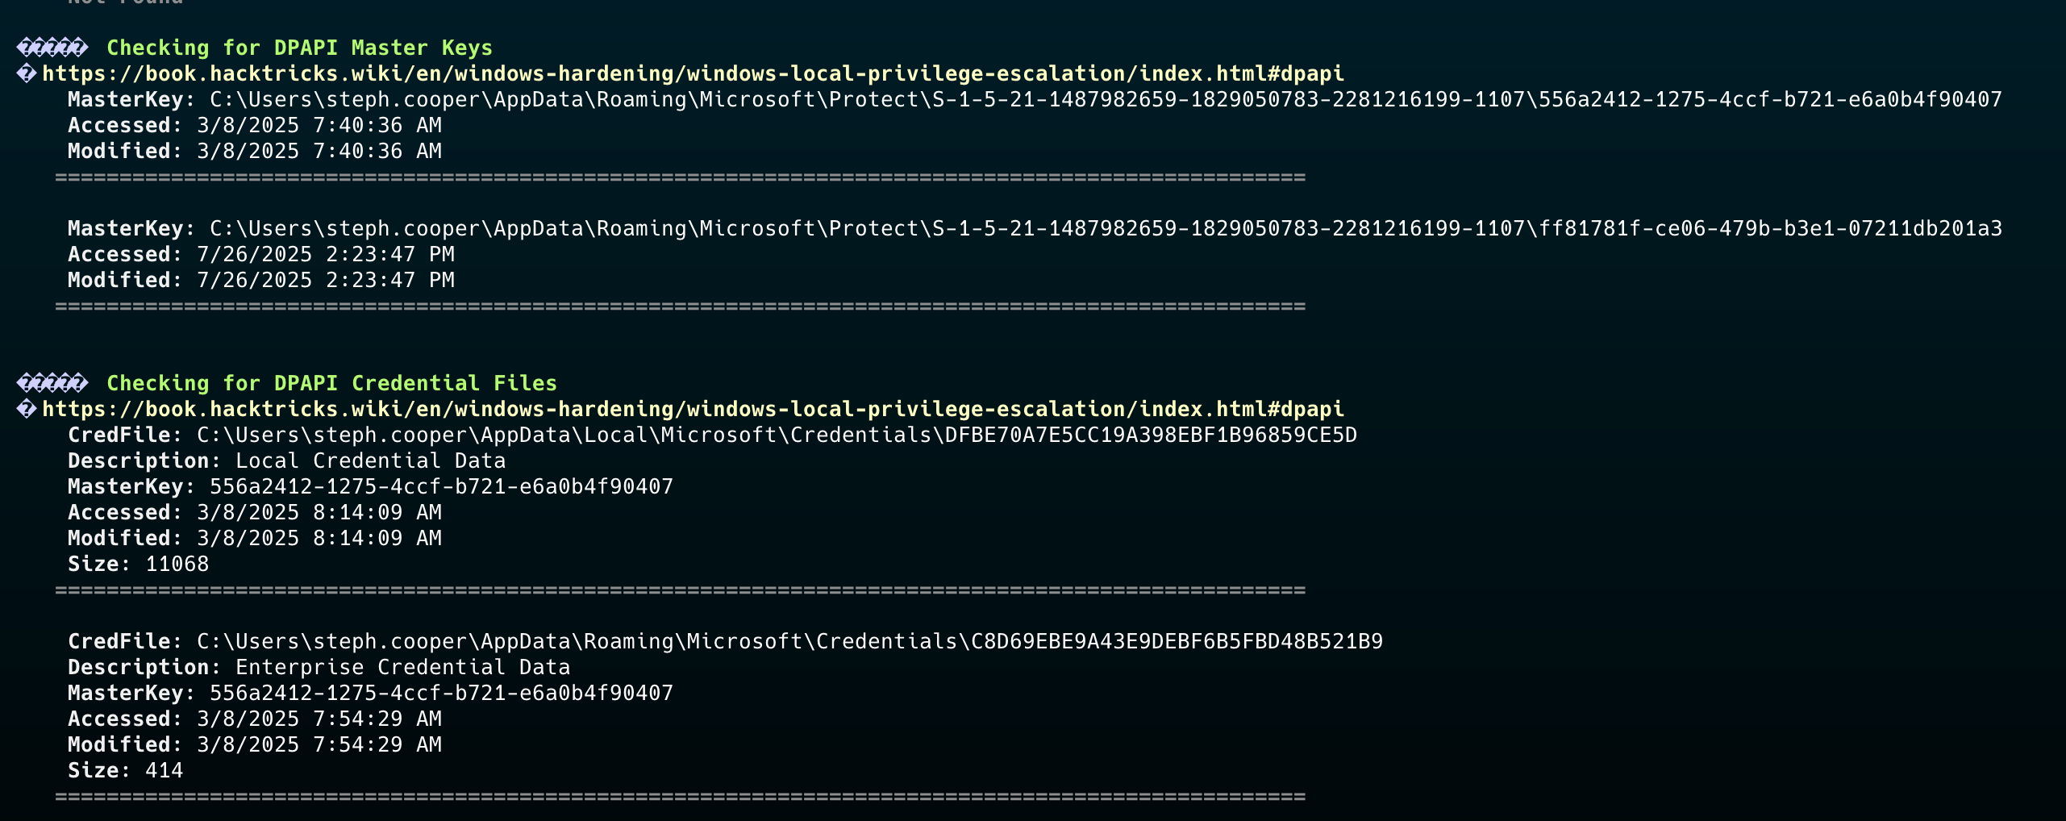Click the MasterKey GUID under Local Credential Data
The width and height of the screenshot is (2066, 821).
coord(441,487)
